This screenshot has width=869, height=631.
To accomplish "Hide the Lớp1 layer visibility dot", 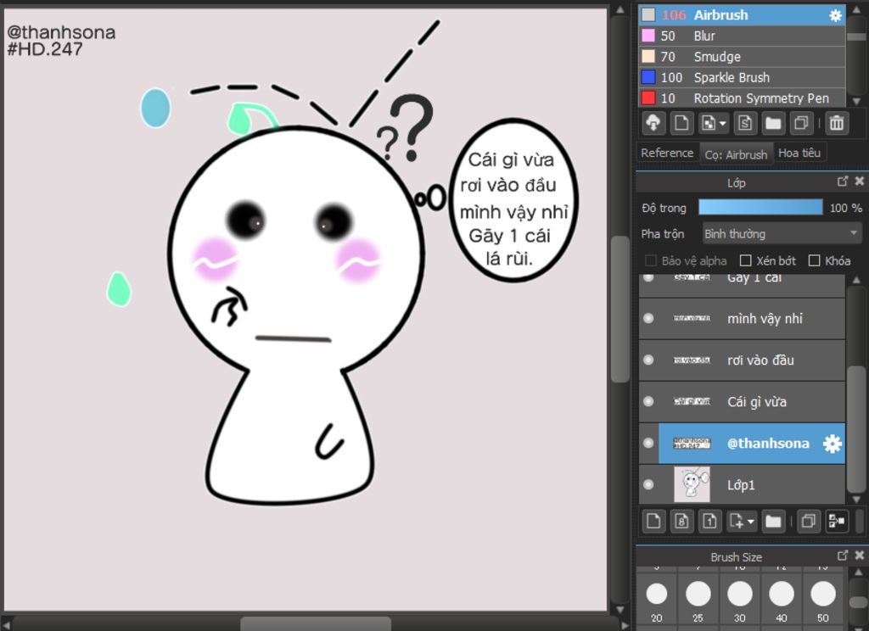I will [649, 484].
